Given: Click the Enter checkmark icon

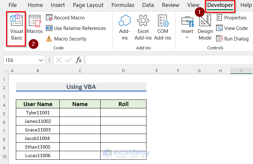Looking at the screenshot, I should [69, 60].
